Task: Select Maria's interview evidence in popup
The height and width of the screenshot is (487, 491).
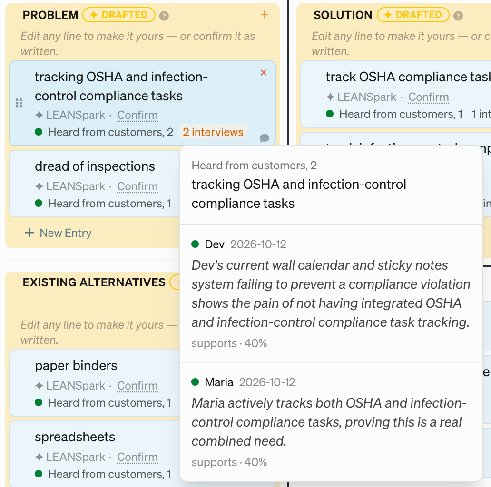Action: tap(331, 421)
